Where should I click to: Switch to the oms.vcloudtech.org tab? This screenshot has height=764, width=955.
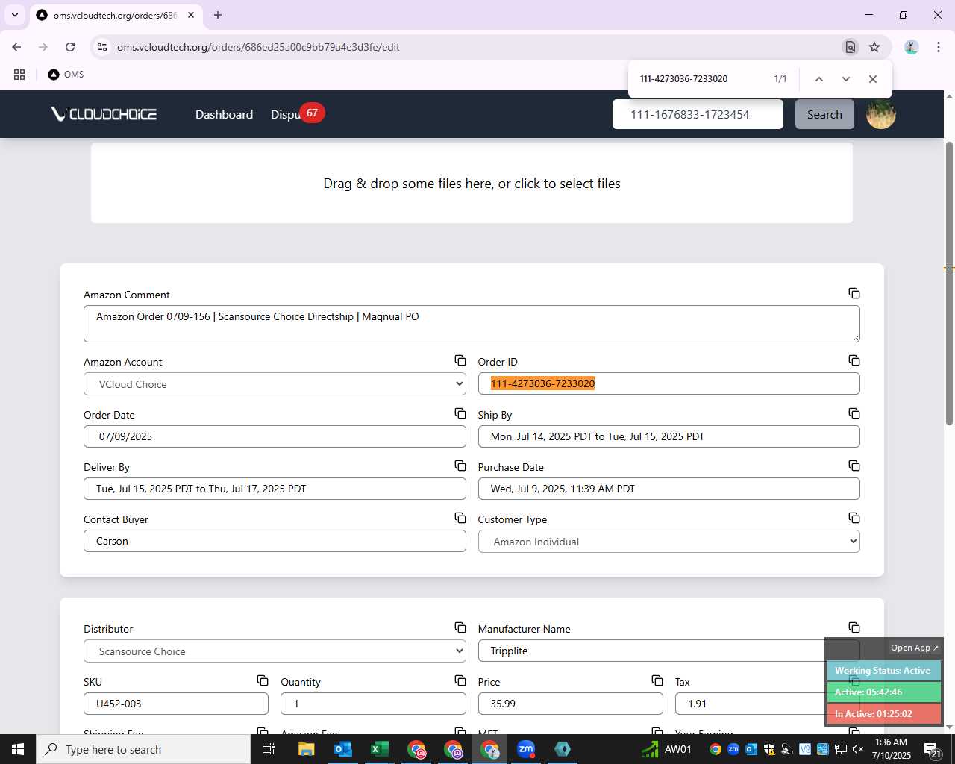click(116, 15)
